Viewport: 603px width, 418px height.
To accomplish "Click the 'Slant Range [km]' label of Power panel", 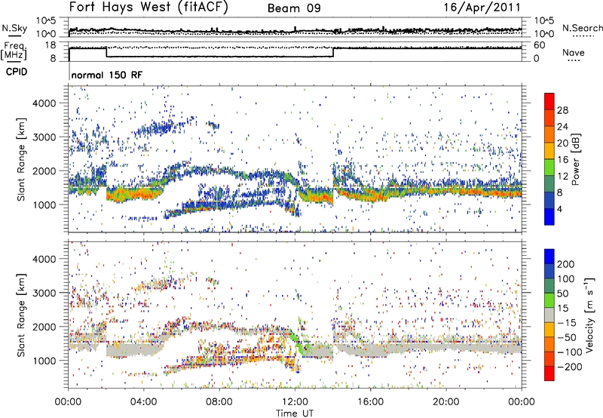I will 21,159.
